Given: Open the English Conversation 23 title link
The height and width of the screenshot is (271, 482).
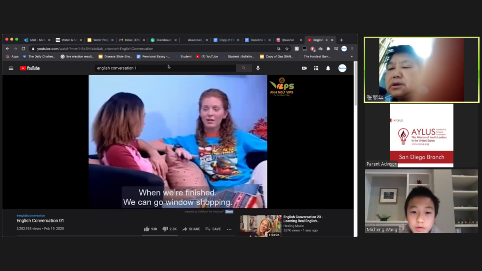Looking at the screenshot, I should (x=303, y=219).
